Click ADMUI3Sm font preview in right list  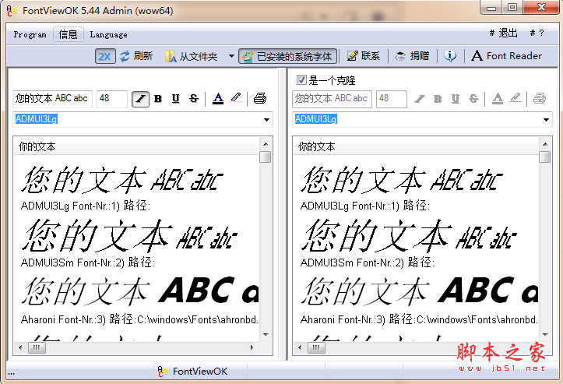click(409, 236)
